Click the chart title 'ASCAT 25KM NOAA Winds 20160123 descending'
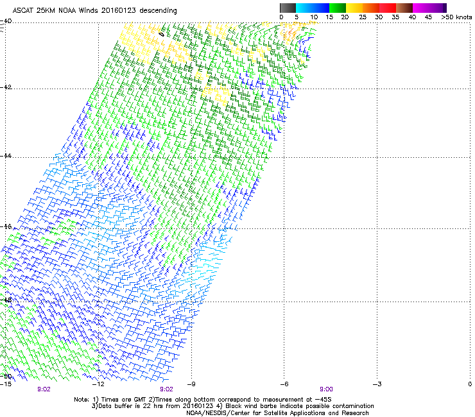 pos(94,11)
